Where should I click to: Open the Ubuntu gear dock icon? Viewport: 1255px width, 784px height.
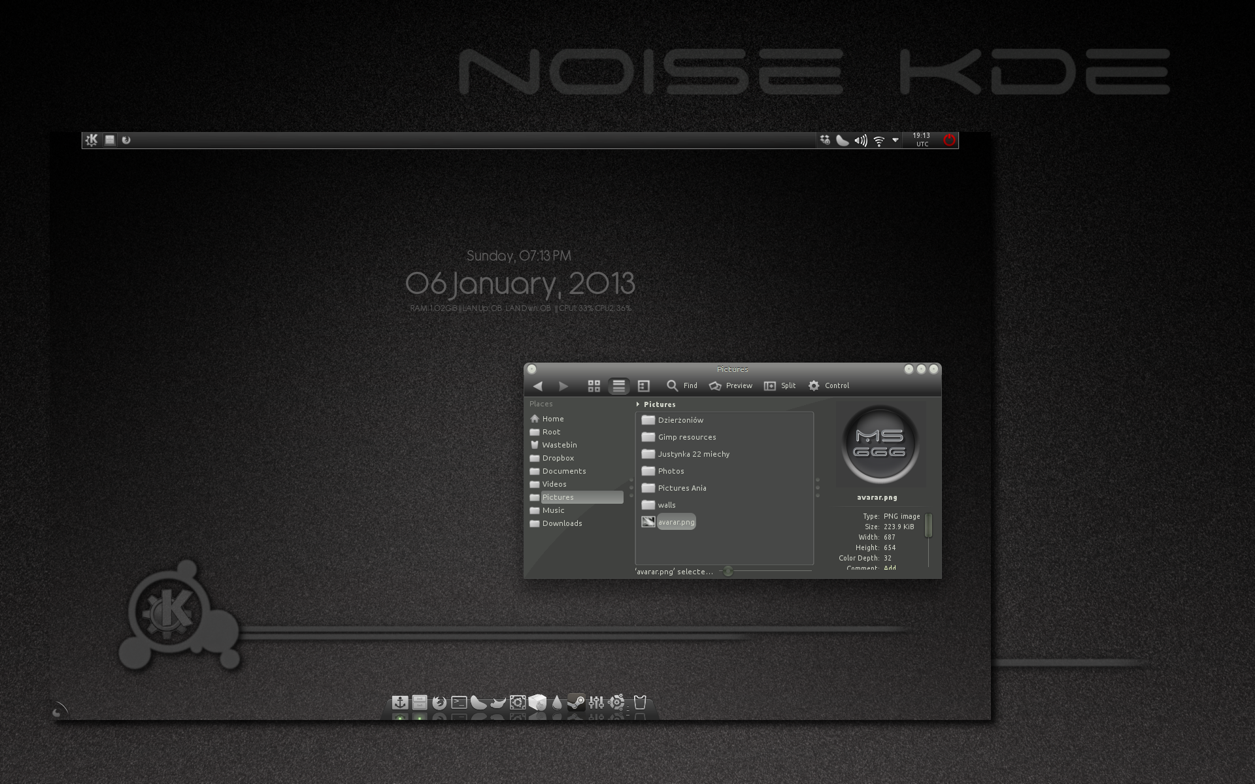click(616, 702)
